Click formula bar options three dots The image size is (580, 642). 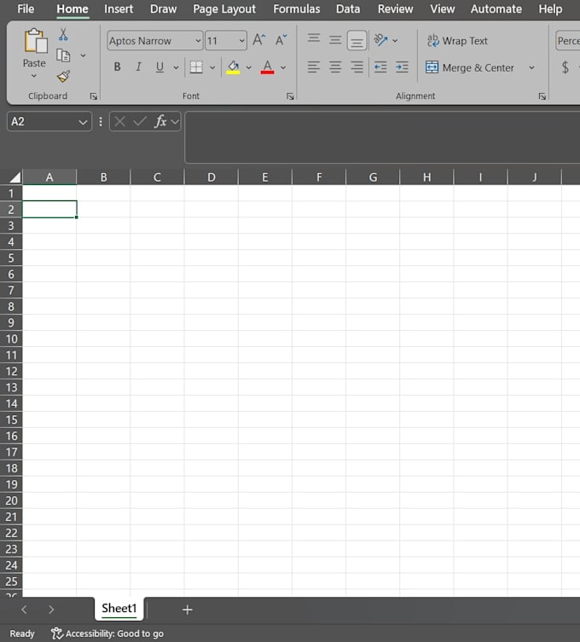click(101, 122)
